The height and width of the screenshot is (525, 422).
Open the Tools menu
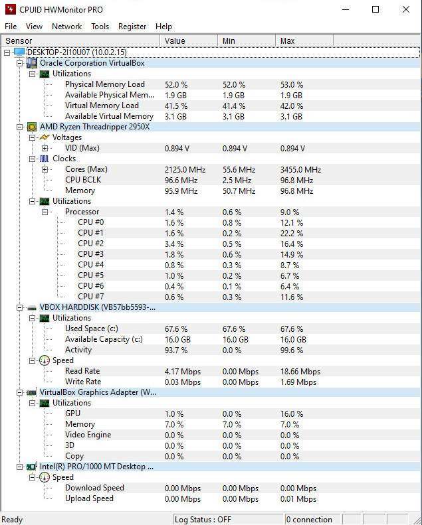100,27
